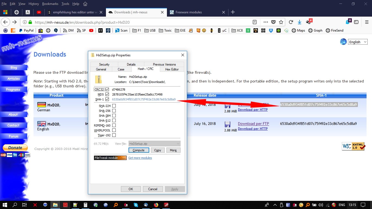The image size is (372, 209).
Task: Click the Firefox back arrow button
Action: click(x=6, y=22)
